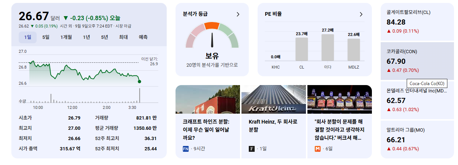Open the PE 비율 heading

click(x=273, y=14)
